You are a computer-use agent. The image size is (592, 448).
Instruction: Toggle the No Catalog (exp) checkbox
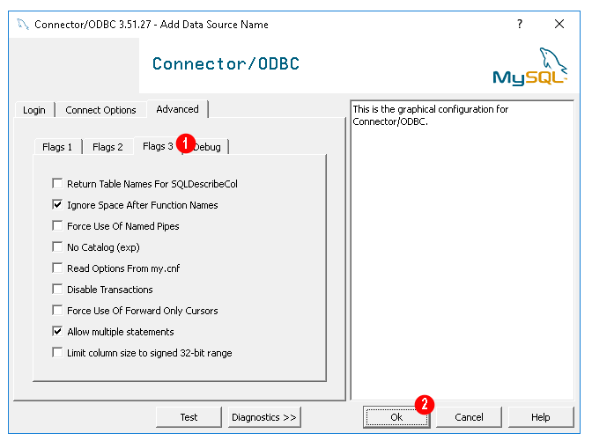pos(57,247)
